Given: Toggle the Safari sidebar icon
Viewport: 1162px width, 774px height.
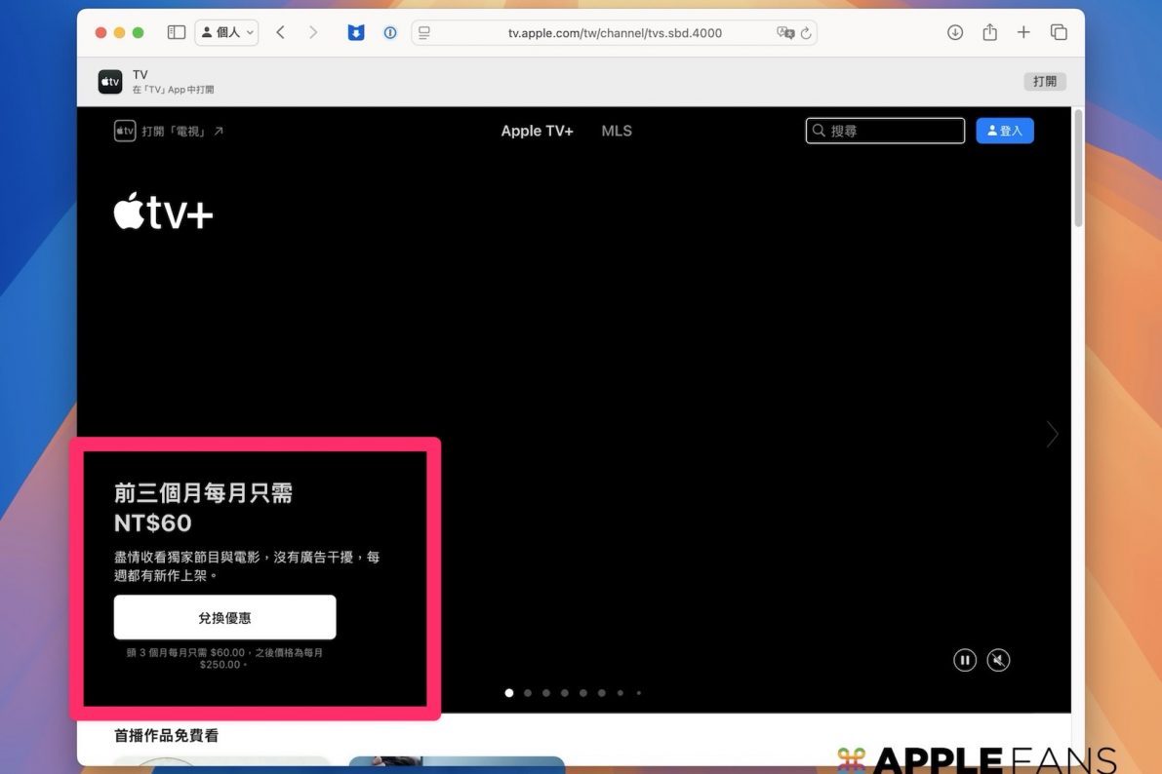Looking at the screenshot, I should [177, 32].
